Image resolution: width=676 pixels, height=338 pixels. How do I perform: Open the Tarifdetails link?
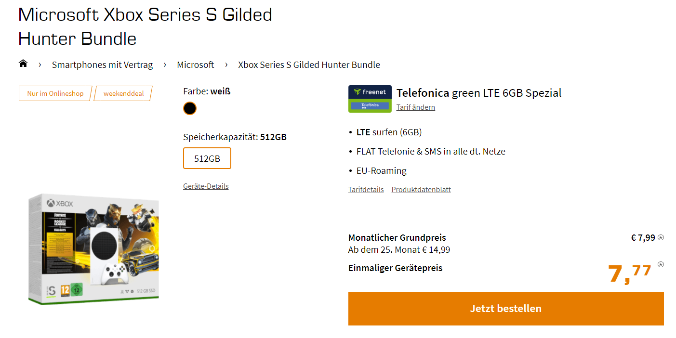[x=366, y=190]
